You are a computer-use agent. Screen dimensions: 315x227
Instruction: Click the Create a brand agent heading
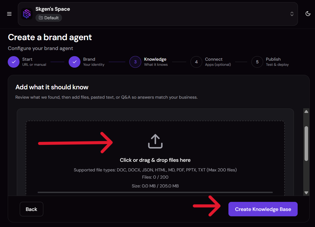click(x=50, y=37)
